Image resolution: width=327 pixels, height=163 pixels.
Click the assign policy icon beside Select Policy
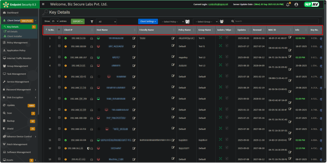[x=187, y=22]
